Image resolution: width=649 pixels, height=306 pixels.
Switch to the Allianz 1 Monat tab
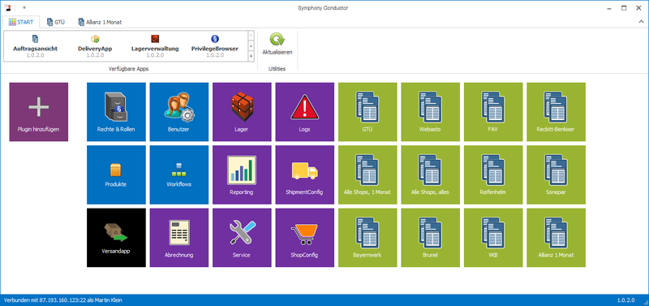(100, 22)
